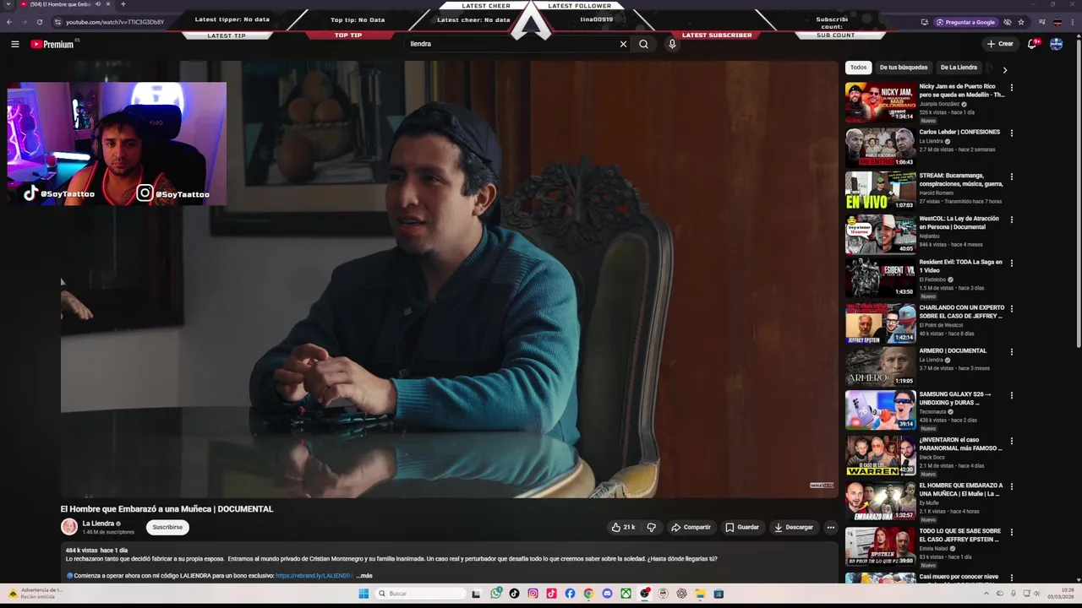1082x608 pixels.
Task: Open File Explorer from the taskbar
Action: click(700, 594)
